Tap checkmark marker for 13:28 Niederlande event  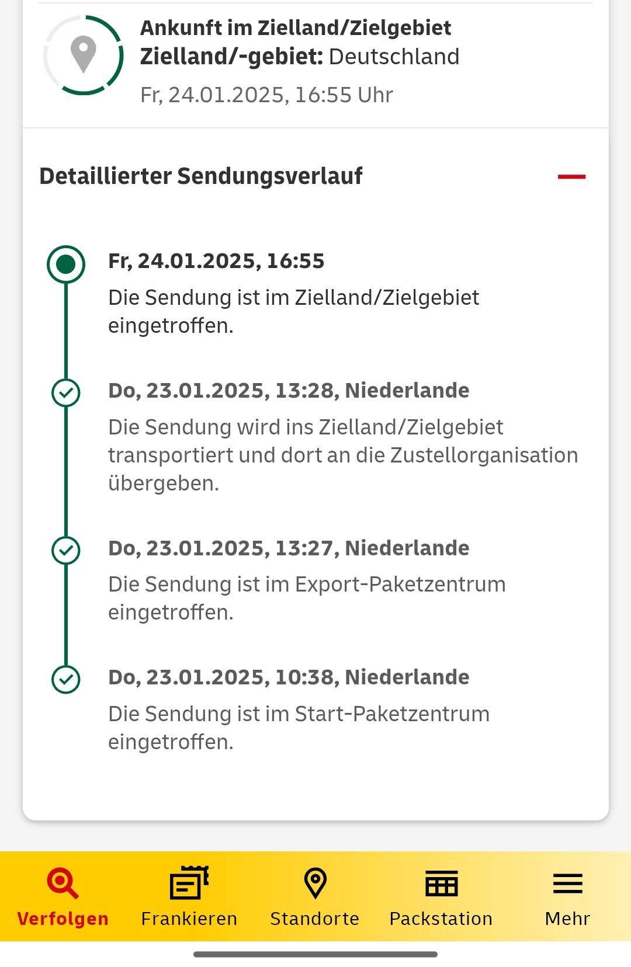point(66,393)
